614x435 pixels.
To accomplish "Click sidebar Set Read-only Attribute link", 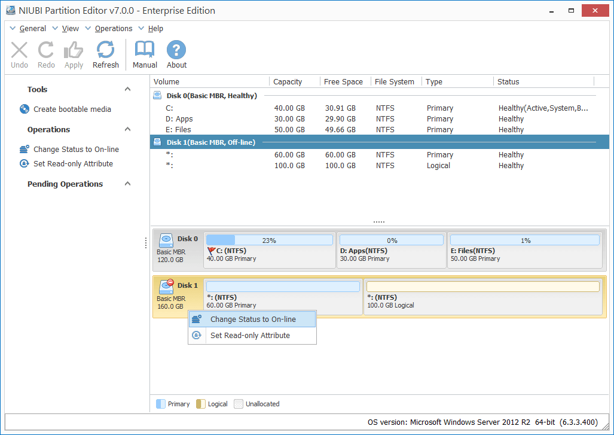I will 73,163.
